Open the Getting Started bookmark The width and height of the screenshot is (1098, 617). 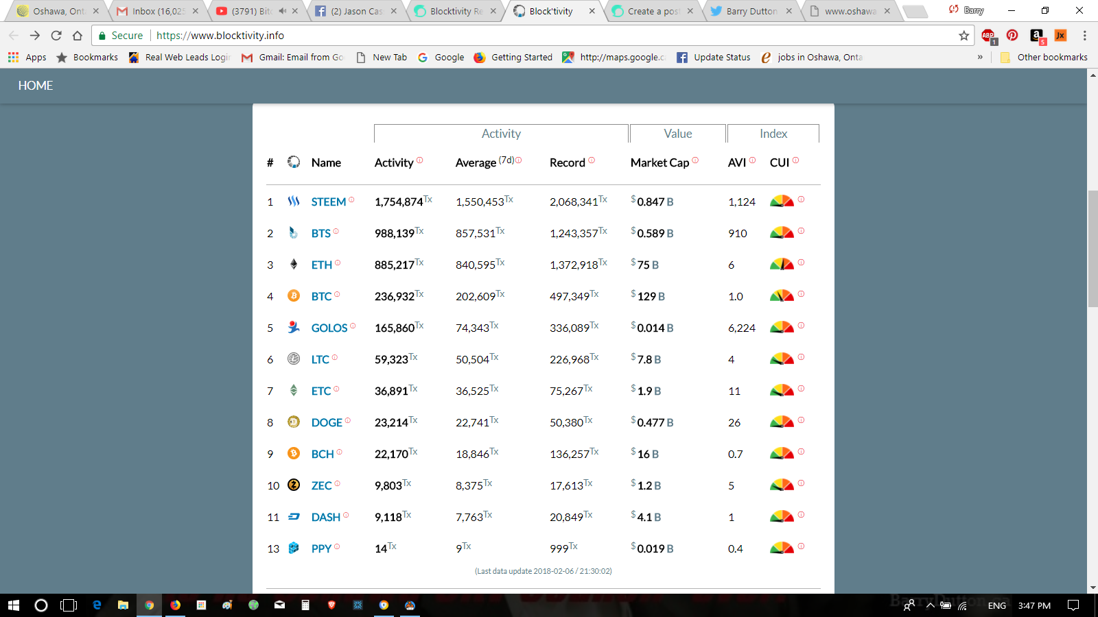click(513, 58)
